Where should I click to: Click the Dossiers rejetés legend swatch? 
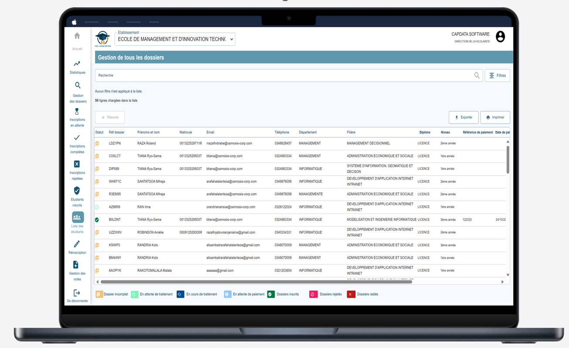coord(313,294)
